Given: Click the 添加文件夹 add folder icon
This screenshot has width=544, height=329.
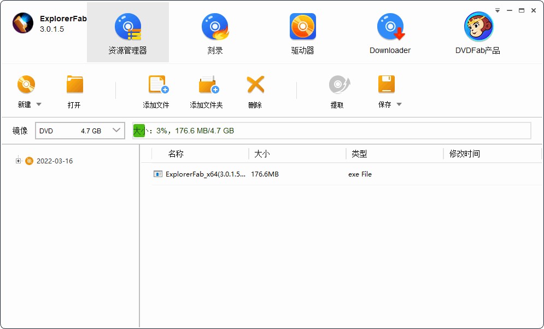Looking at the screenshot, I should (209, 85).
